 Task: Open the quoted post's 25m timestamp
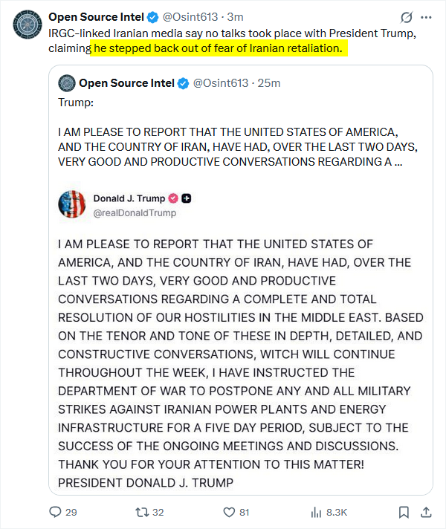tap(270, 83)
